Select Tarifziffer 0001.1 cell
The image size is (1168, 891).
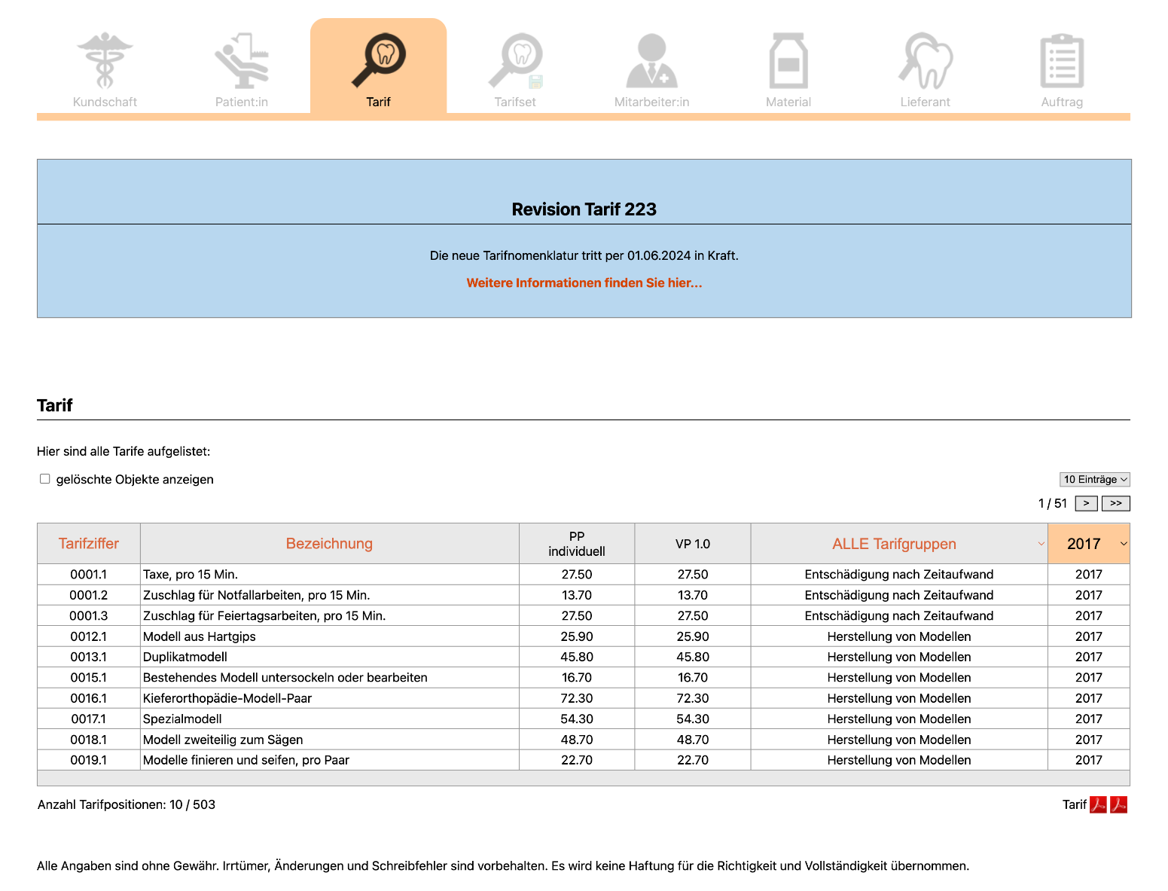coord(89,575)
